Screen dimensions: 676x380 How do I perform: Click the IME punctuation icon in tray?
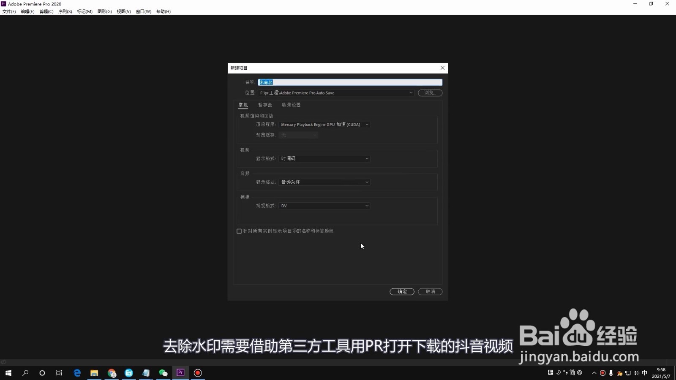565,372
